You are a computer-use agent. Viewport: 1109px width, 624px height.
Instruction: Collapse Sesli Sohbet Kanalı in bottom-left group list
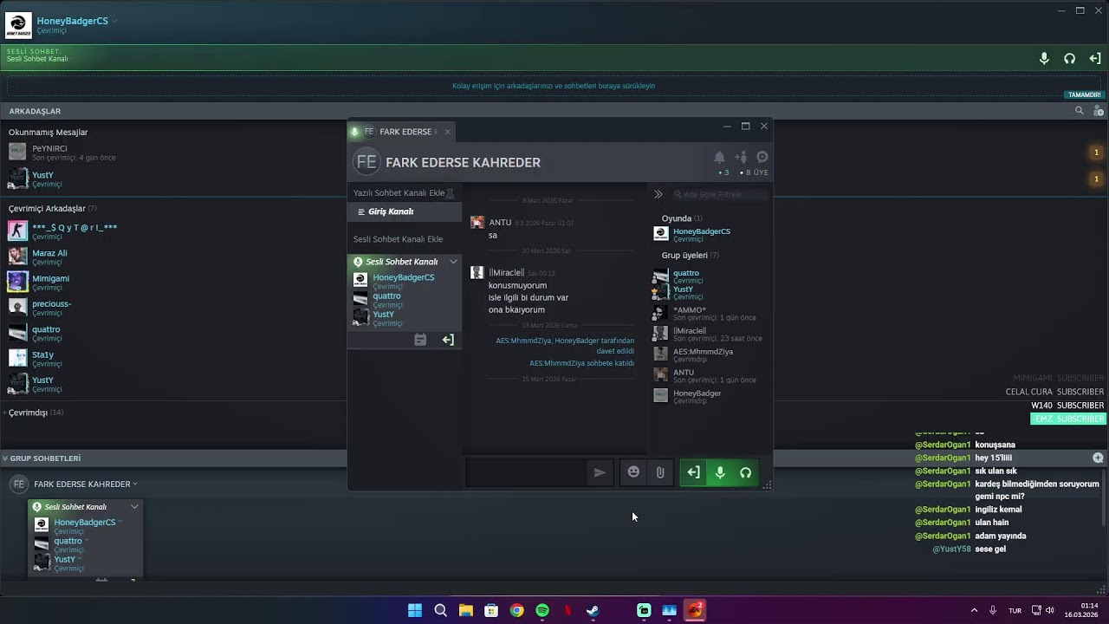coord(134,507)
